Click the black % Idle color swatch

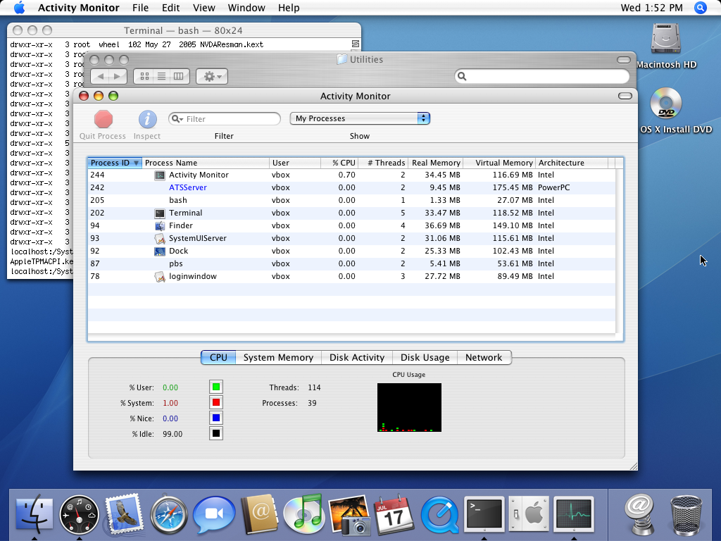[x=216, y=433]
